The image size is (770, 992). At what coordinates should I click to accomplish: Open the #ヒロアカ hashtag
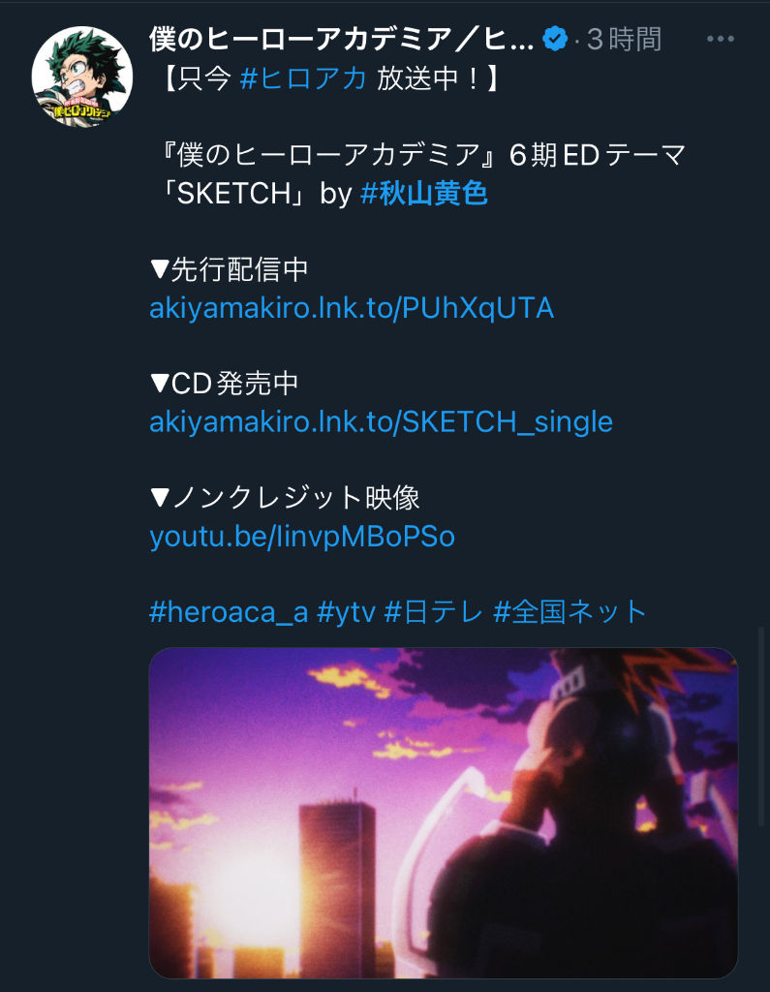click(x=304, y=78)
